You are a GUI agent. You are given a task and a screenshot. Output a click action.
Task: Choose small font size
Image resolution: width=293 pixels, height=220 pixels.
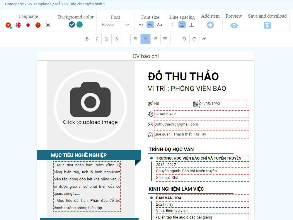click(141, 25)
